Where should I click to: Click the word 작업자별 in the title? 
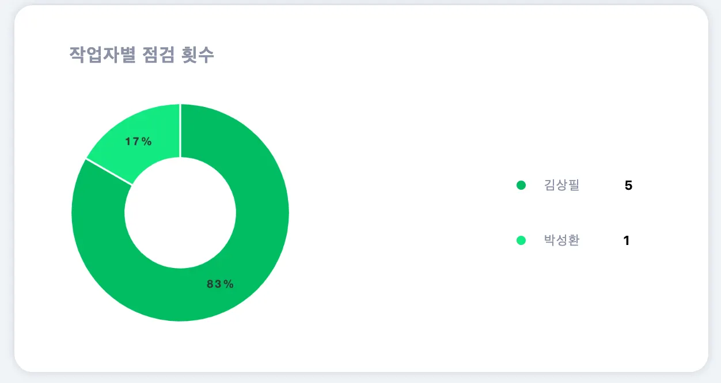point(102,55)
